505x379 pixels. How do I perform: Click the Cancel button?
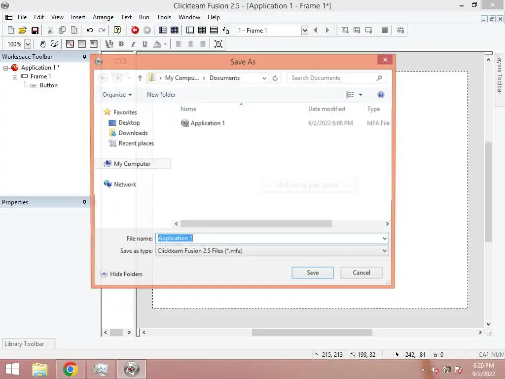pos(361,272)
